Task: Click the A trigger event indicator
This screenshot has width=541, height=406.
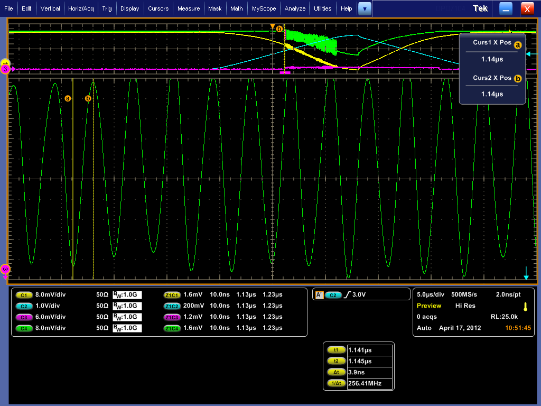Action: 319,295
